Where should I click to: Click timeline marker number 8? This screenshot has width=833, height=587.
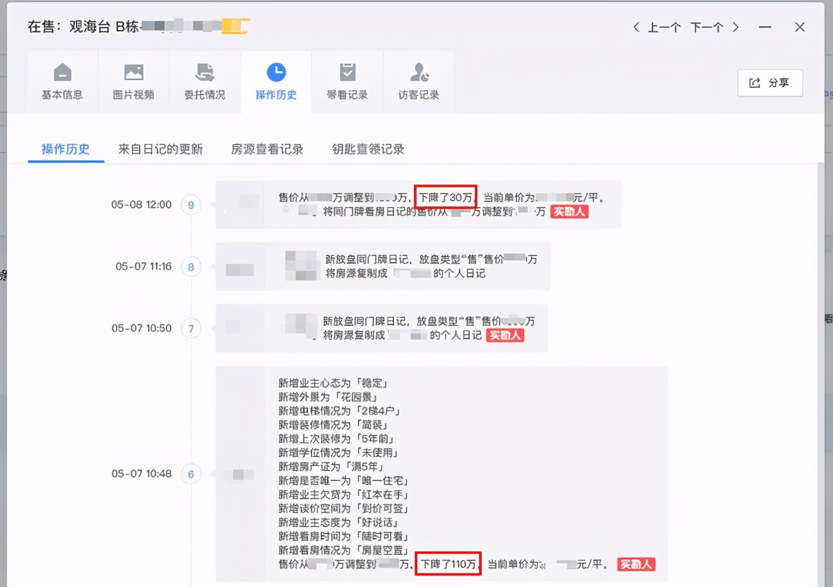pos(191,267)
